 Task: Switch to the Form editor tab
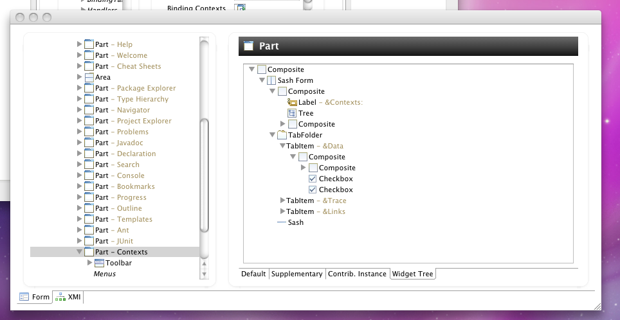tap(35, 297)
